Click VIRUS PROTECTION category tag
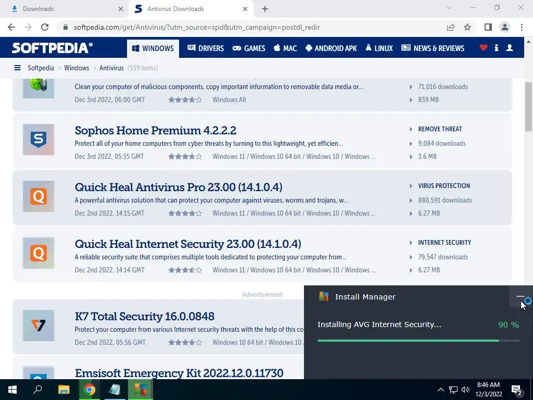The width and height of the screenshot is (533, 400). pos(444,186)
